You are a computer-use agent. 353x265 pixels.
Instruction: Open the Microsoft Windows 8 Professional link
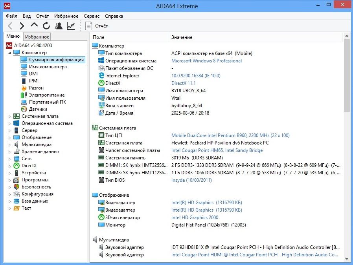(206, 61)
